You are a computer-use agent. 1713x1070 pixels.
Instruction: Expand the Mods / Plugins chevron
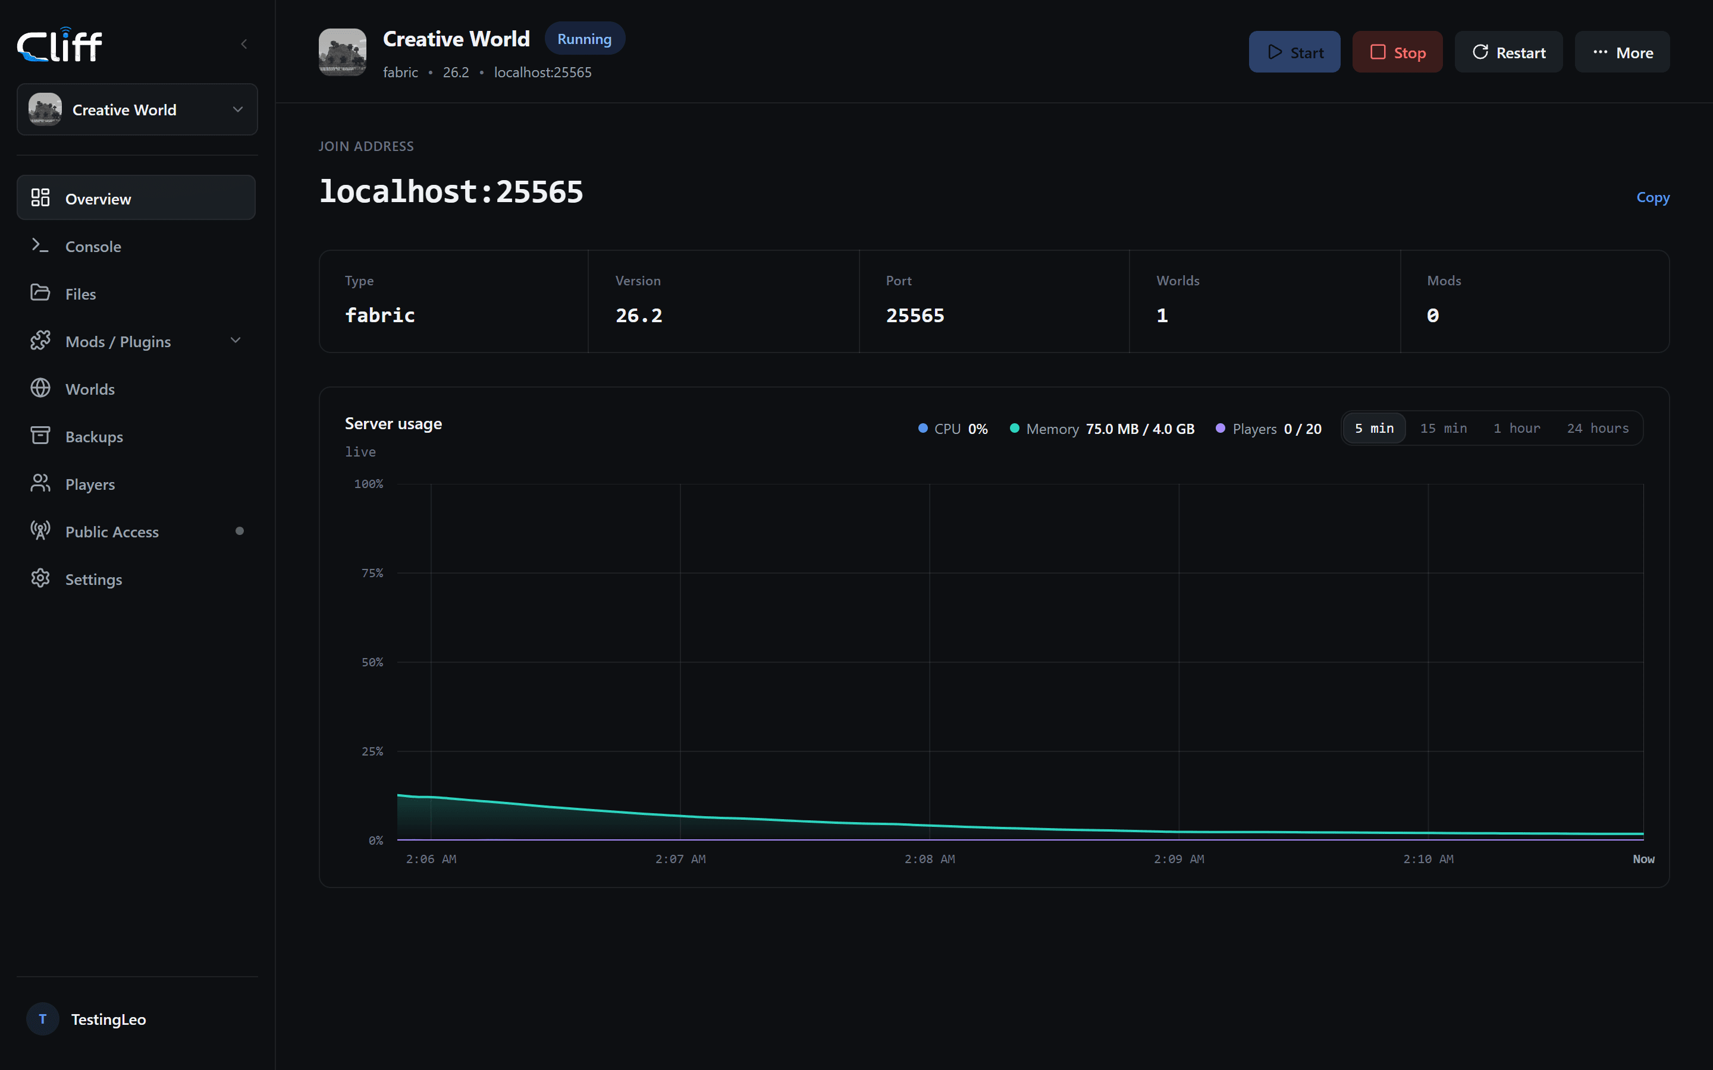236,341
